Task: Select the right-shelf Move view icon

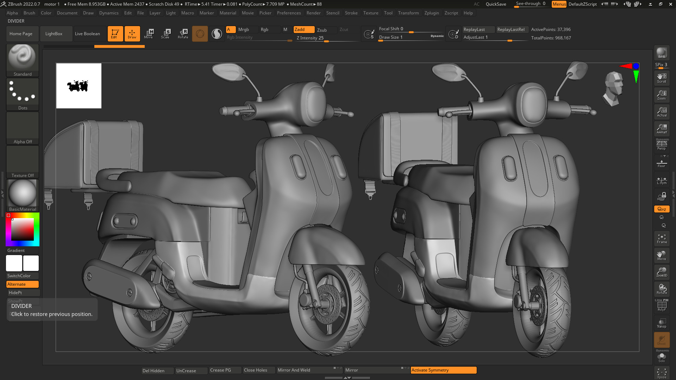Action: (x=662, y=255)
